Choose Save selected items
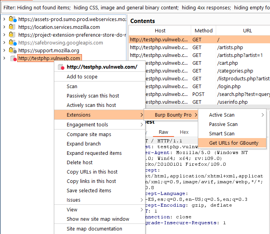Screen dimensions: 270x234 pyautogui.click(x=99, y=191)
